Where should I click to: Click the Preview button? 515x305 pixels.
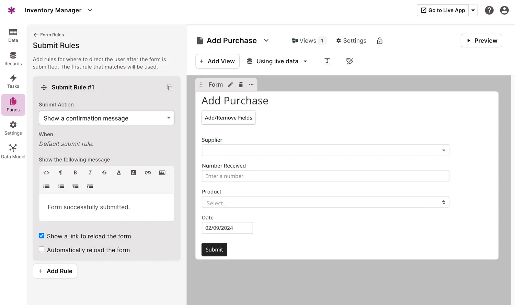pyautogui.click(x=481, y=41)
